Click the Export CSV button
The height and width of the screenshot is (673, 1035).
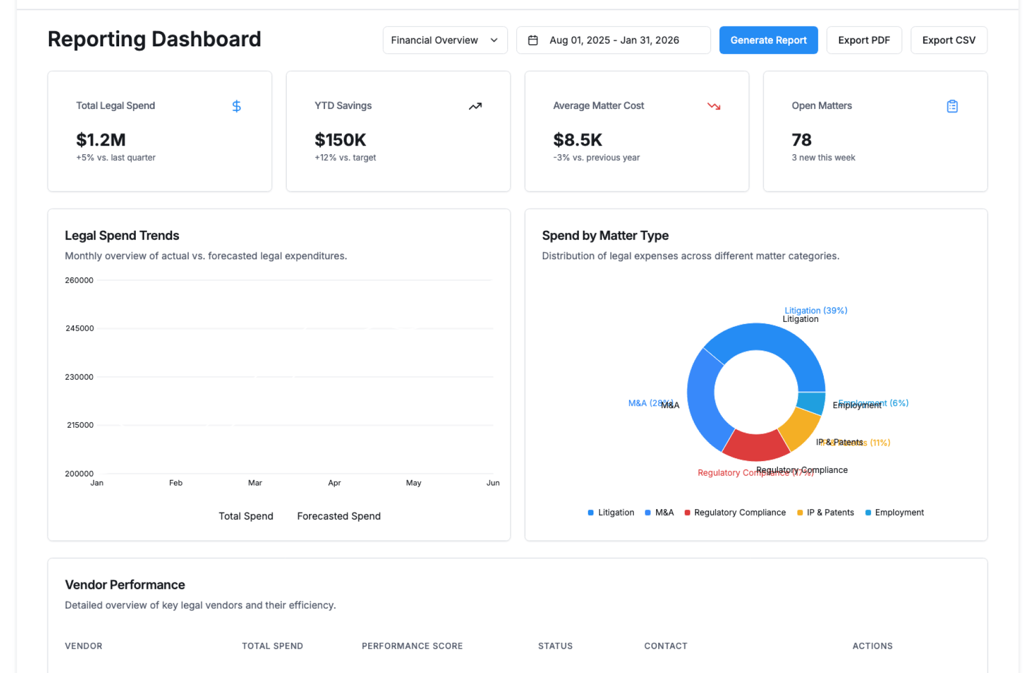(948, 40)
